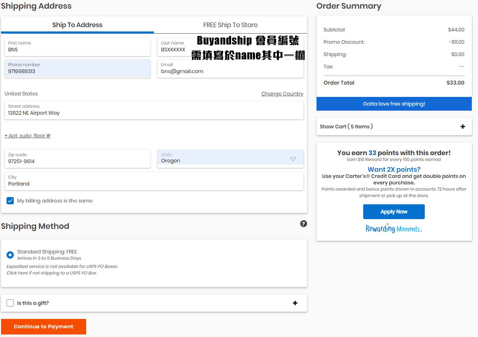Select the Street address field
478x337 pixels.
[x=154, y=111]
